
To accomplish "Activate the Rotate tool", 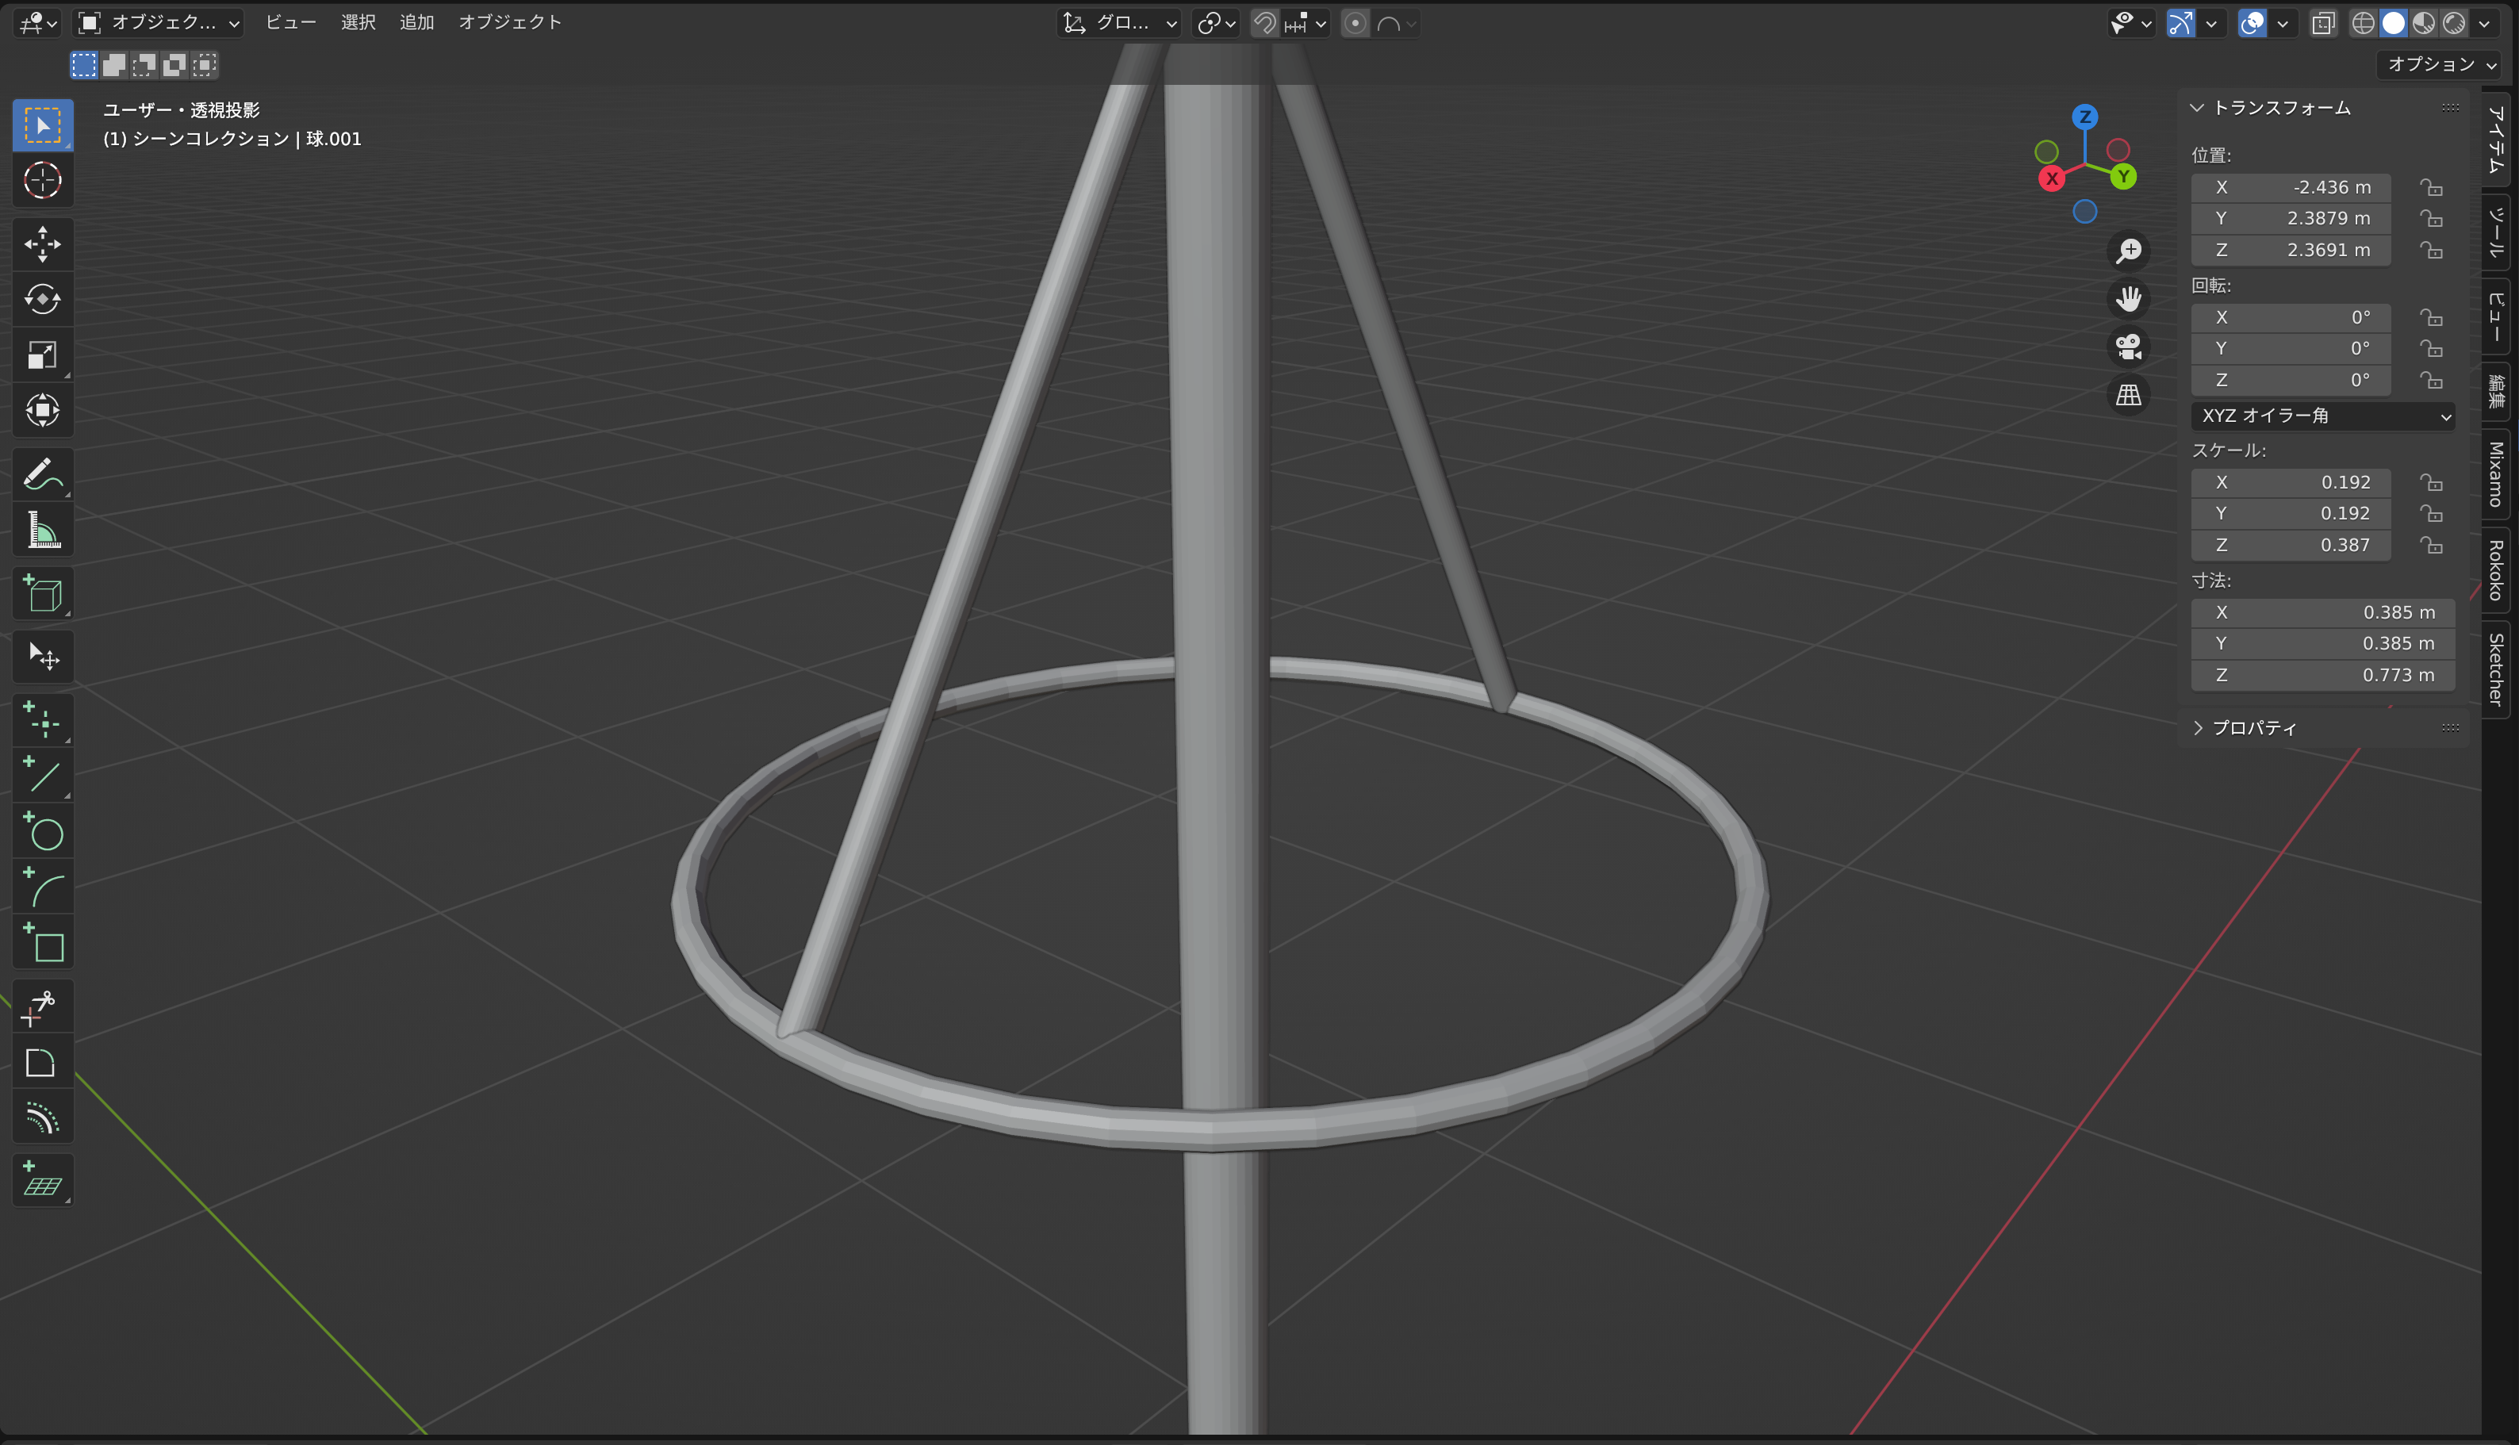I will [x=43, y=299].
